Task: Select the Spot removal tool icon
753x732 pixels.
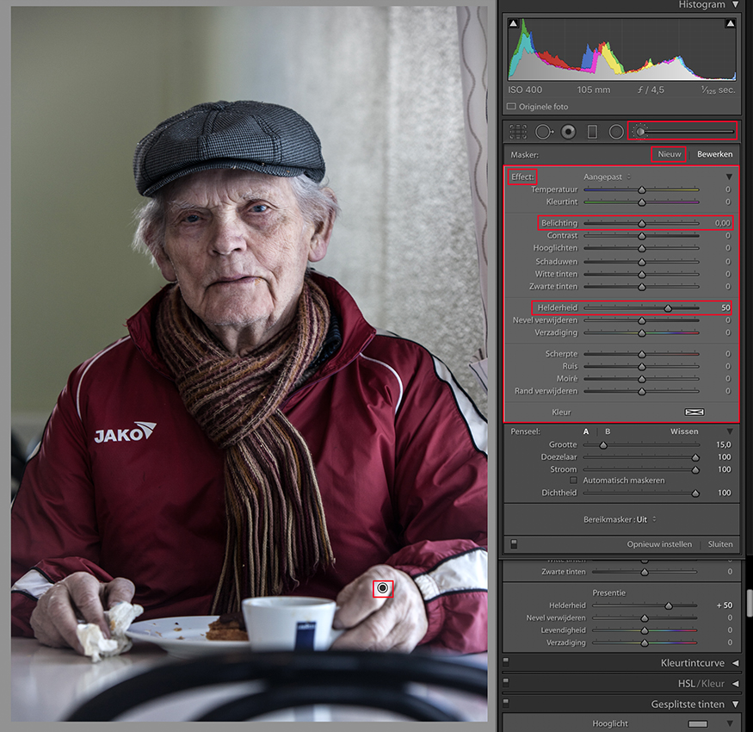Action: coord(544,131)
